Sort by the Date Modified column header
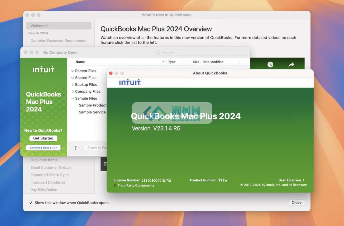This screenshot has height=226, width=344. (x=213, y=62)
